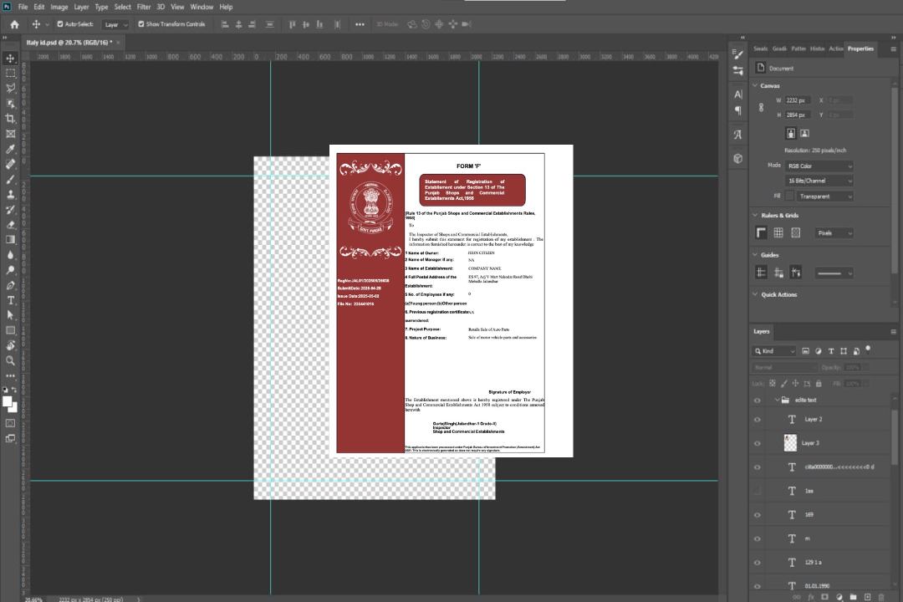Add layer mask from Layers footer

tap(824, 597)
